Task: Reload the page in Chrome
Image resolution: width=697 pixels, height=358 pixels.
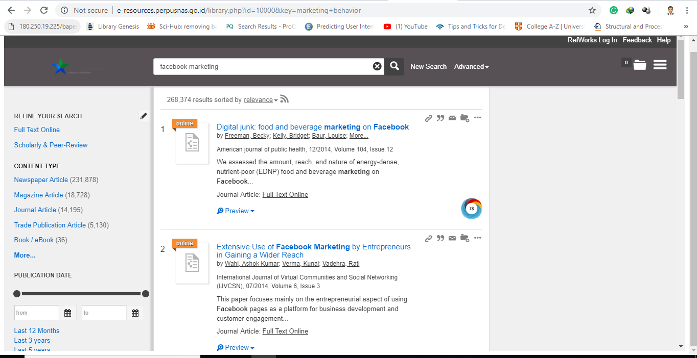Action: point(44,10)
